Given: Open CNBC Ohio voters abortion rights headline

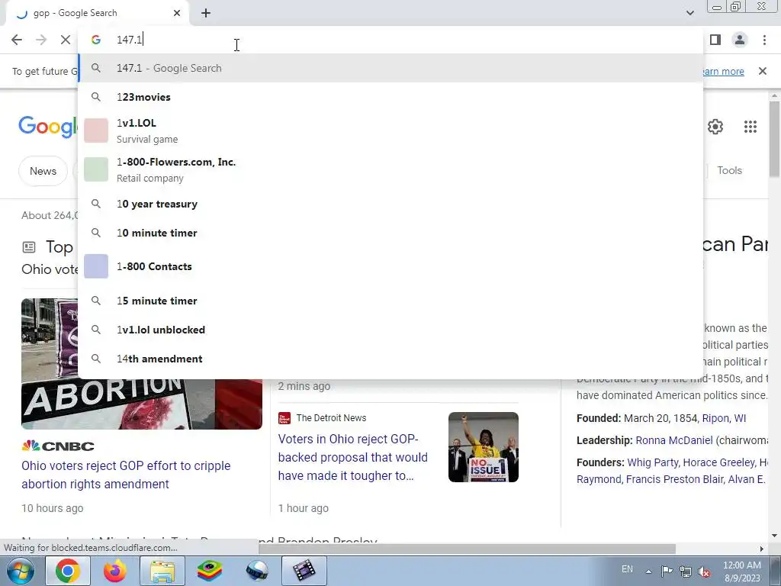Looking at the screenshot, I should point(126,475).
